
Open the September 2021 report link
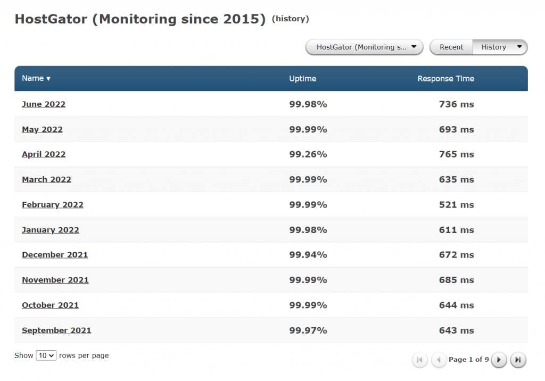click(x=56, y=330)
